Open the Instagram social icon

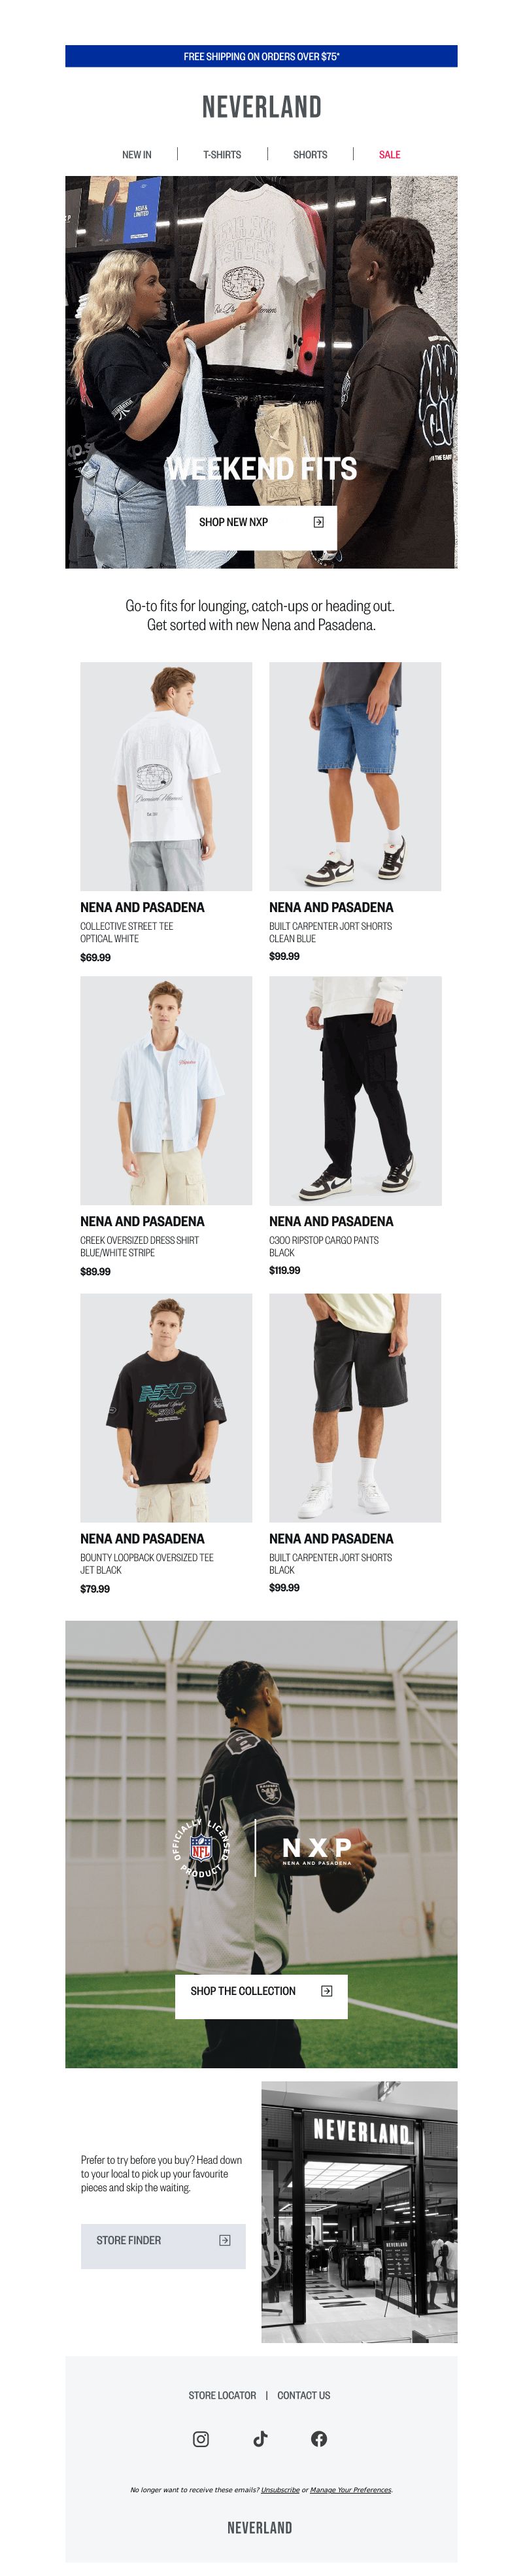click(x=201, y=2438)
